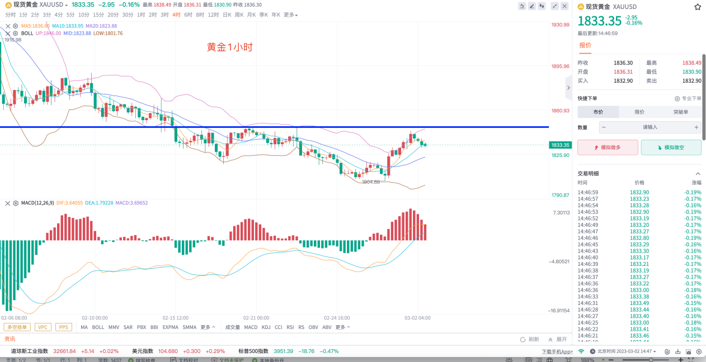706x362 pixels.
Task: Click the blue horizontal resistance line
Action: click(274, 127)
